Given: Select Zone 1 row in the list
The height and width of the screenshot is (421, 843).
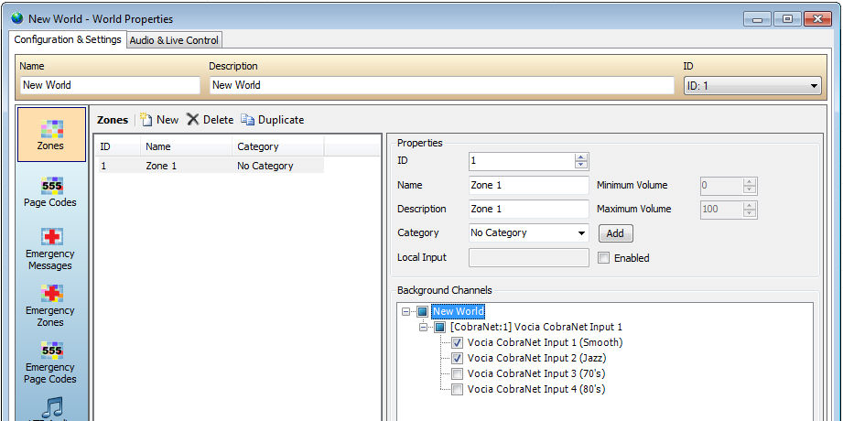Looking at the screenshot, I should coord(210,166).
